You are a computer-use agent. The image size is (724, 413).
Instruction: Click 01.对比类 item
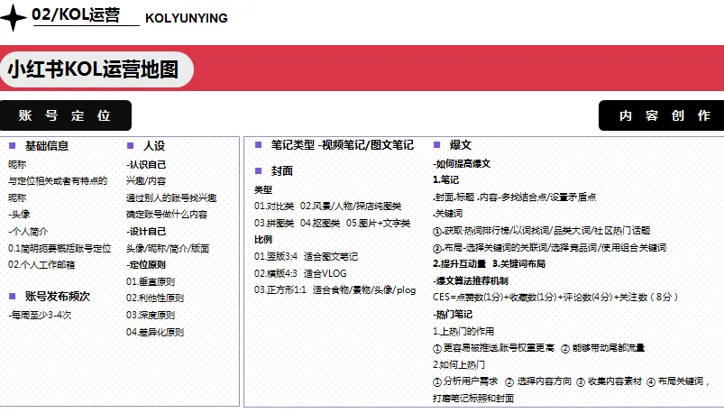click(x=274, y=206)
